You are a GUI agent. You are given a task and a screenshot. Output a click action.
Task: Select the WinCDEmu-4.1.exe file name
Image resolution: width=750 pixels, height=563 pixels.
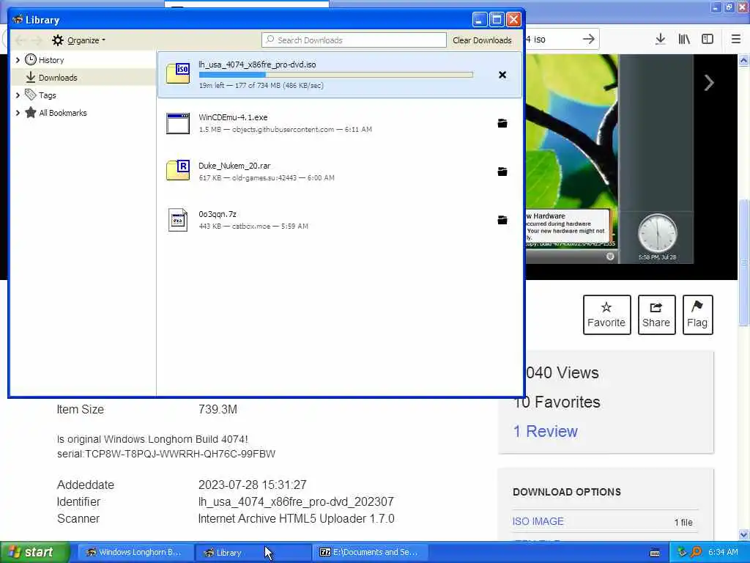point(233,117)
